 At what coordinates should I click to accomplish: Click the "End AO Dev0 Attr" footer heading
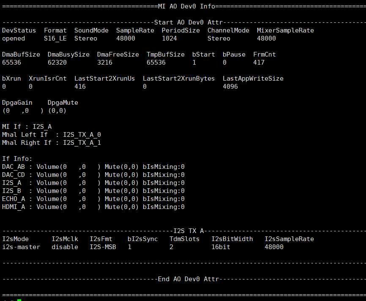click(188, 279)
